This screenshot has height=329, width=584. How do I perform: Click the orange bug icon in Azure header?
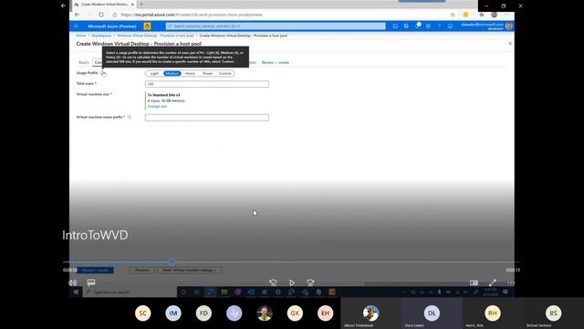147,27
